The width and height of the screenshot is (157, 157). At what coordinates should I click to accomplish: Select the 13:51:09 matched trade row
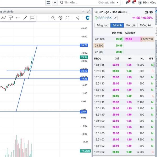click(124, 121)
